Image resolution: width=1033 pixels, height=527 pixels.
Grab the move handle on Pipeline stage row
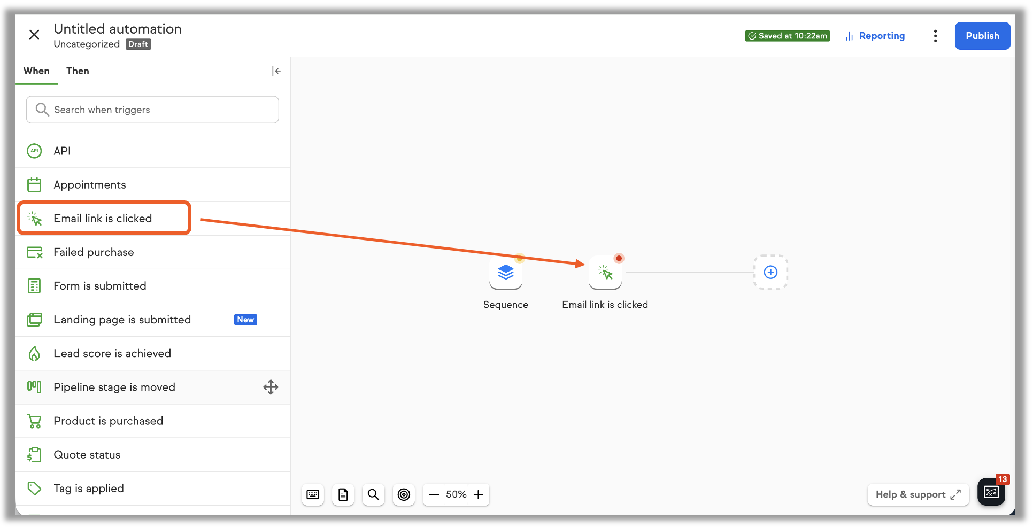[271, 387]
